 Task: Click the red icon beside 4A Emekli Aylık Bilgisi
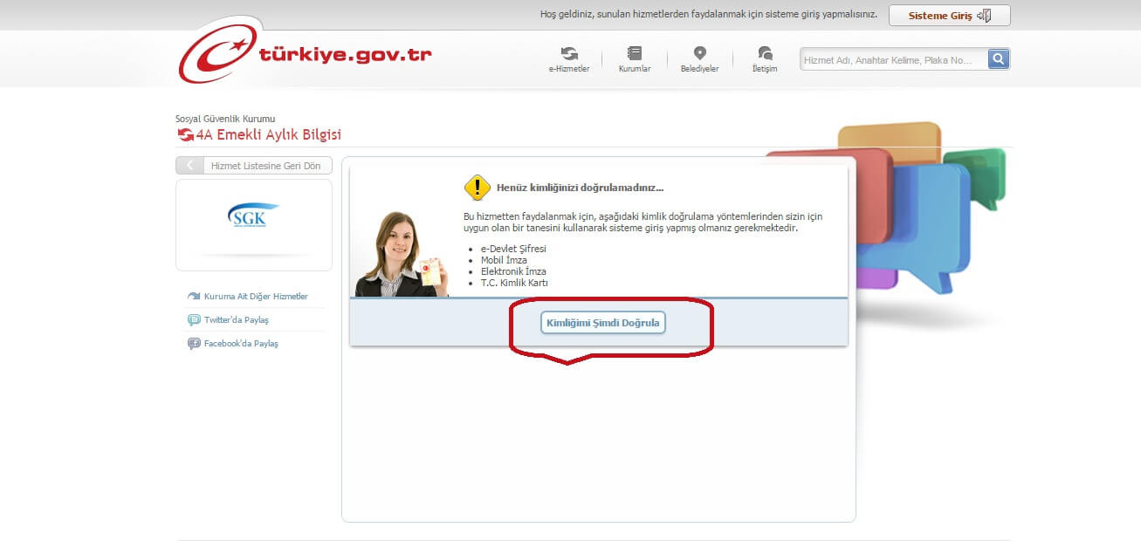tap(185, 134)
